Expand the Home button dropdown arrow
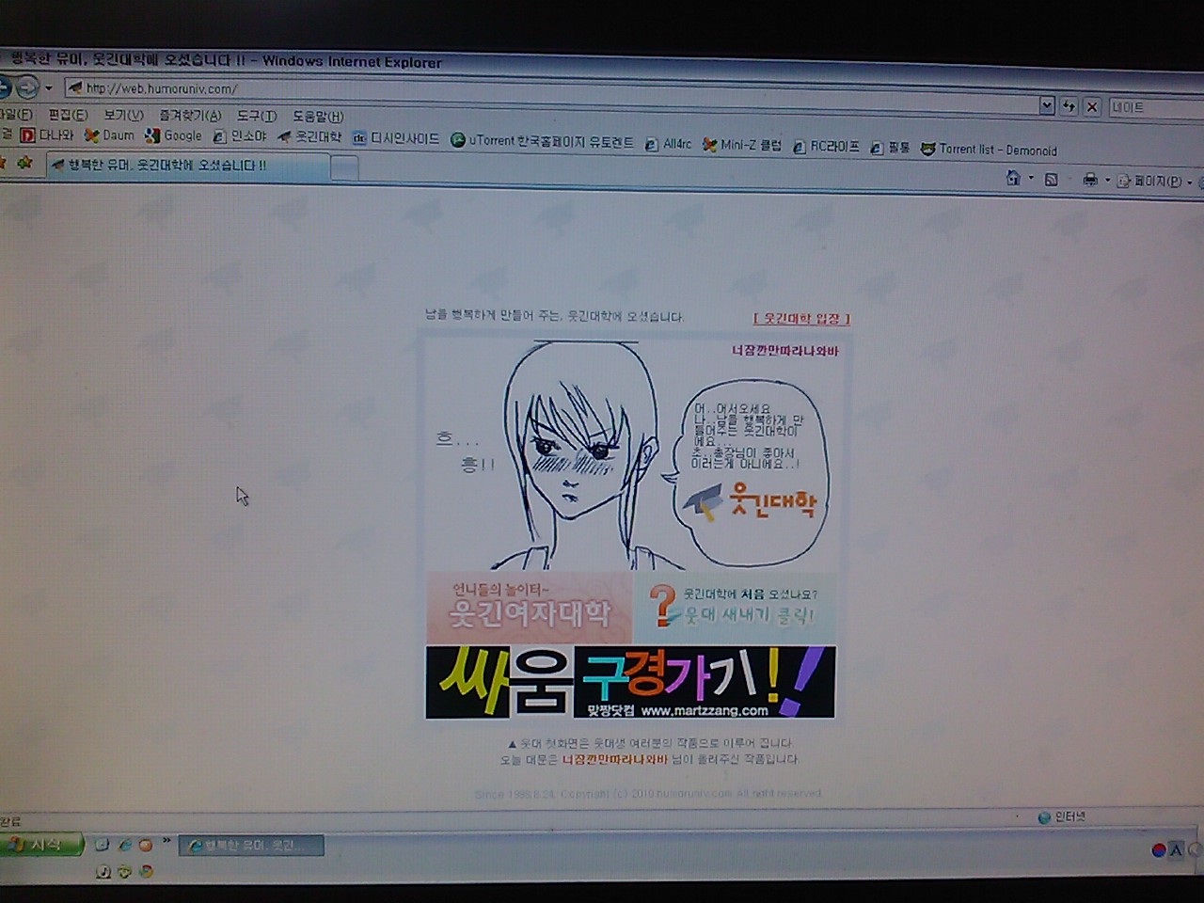The width and height of the screenshot is (1204, 903). click(1031, 179)
